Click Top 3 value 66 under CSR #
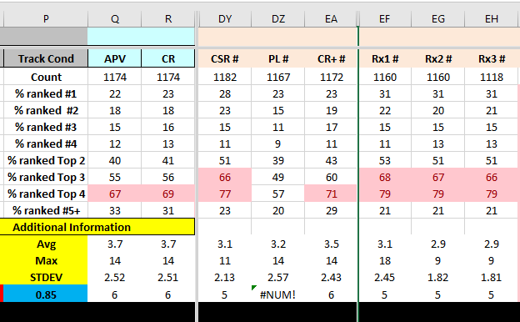 tap(225, 177)
